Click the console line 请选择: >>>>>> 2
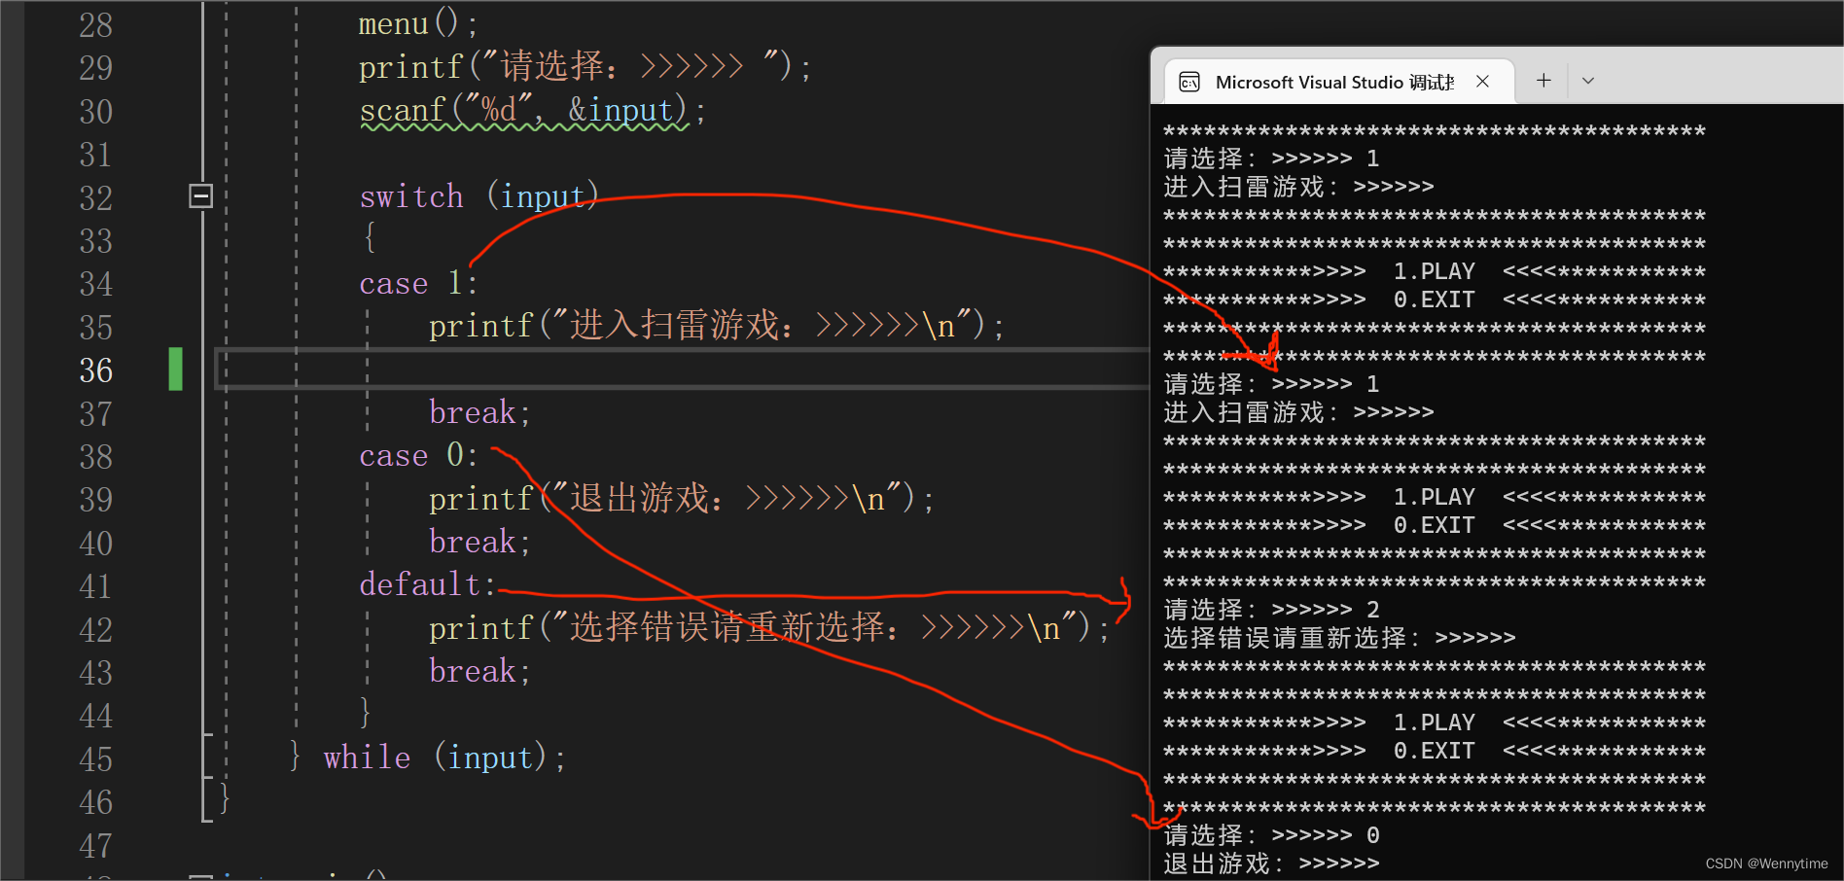The image size is (1844, 881). point(1271,610)
